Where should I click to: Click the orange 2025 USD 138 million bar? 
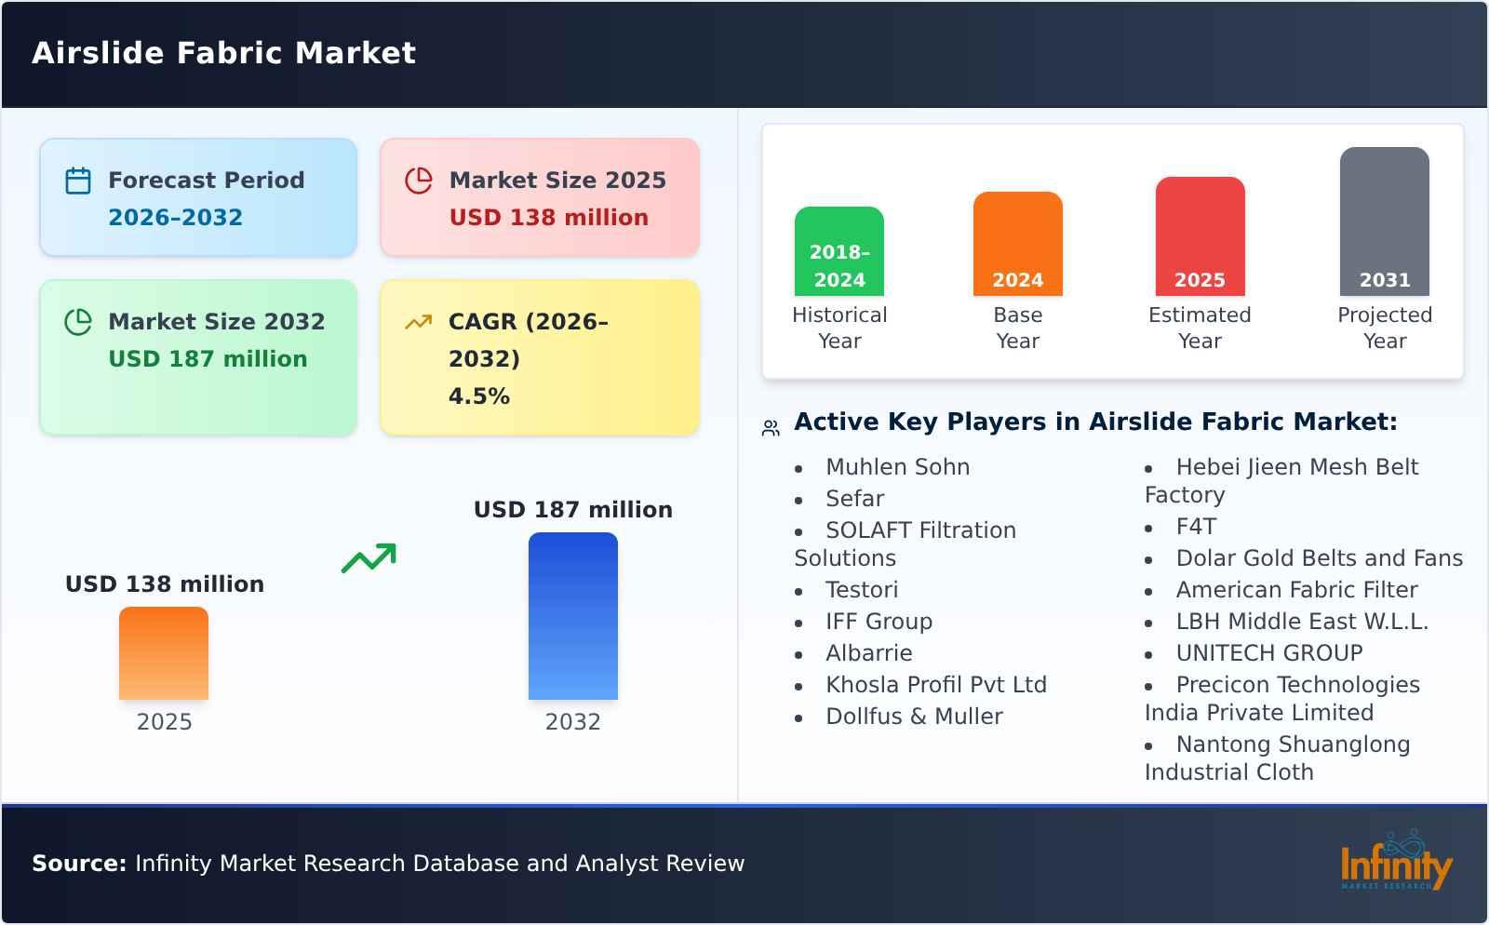click(163, 654)
